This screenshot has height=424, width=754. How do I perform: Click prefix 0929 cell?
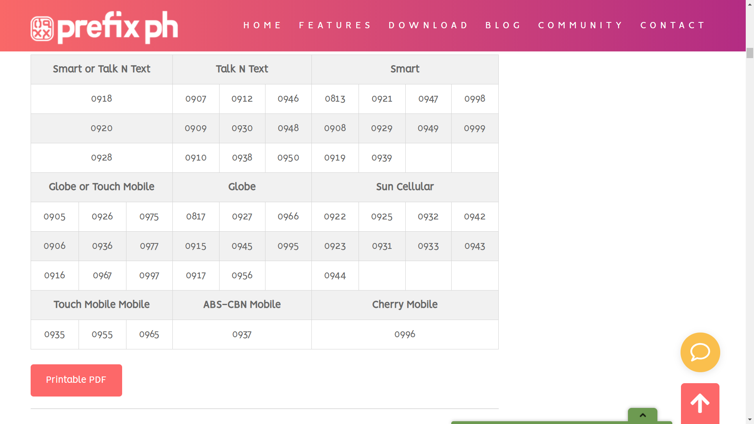382,128
